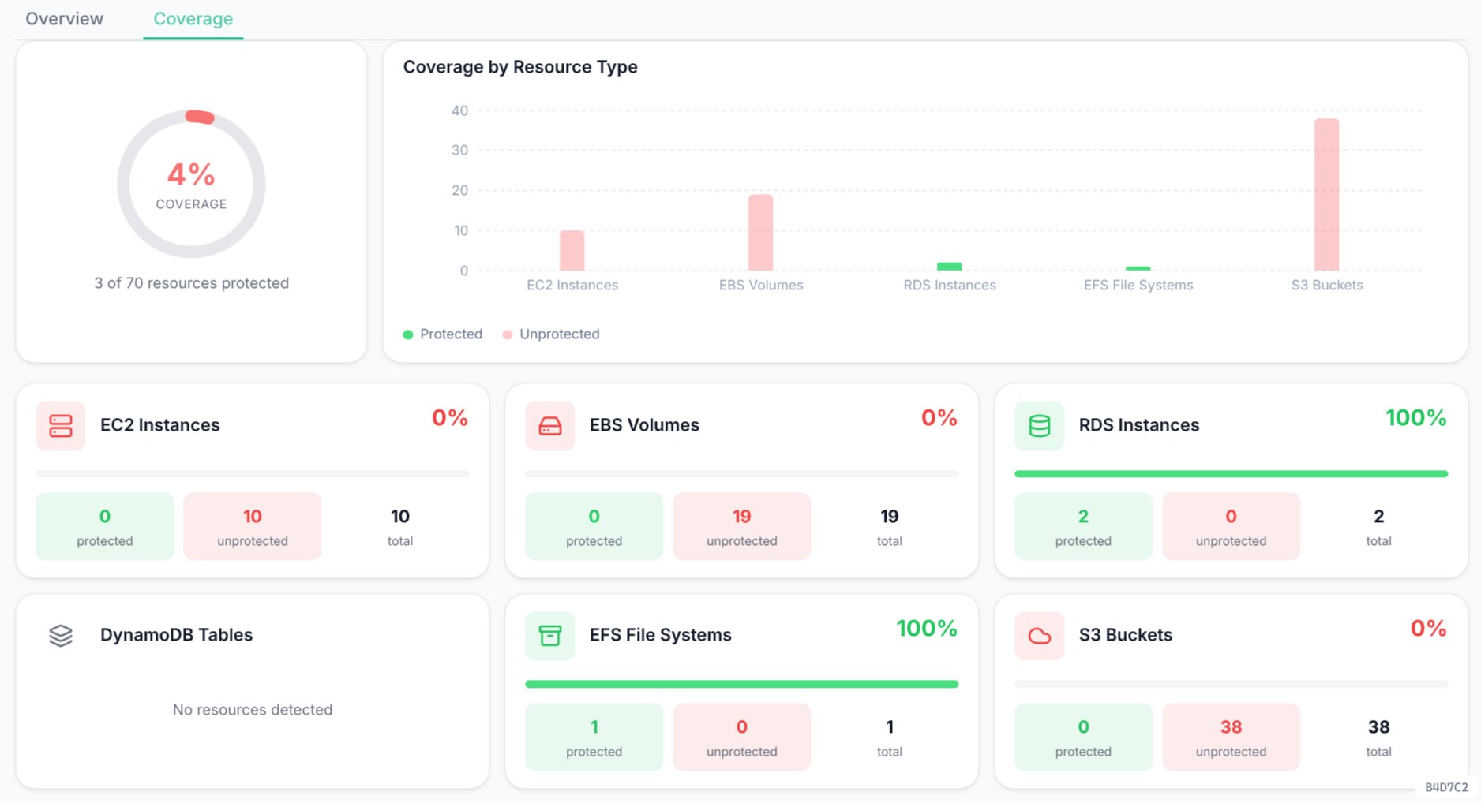Click the '2 protected' box for RDS Instances
Screen dimensions: 1481x803
[1084, 527]
